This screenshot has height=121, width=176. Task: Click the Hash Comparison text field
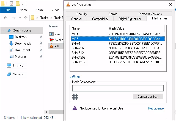pos(118,88)
